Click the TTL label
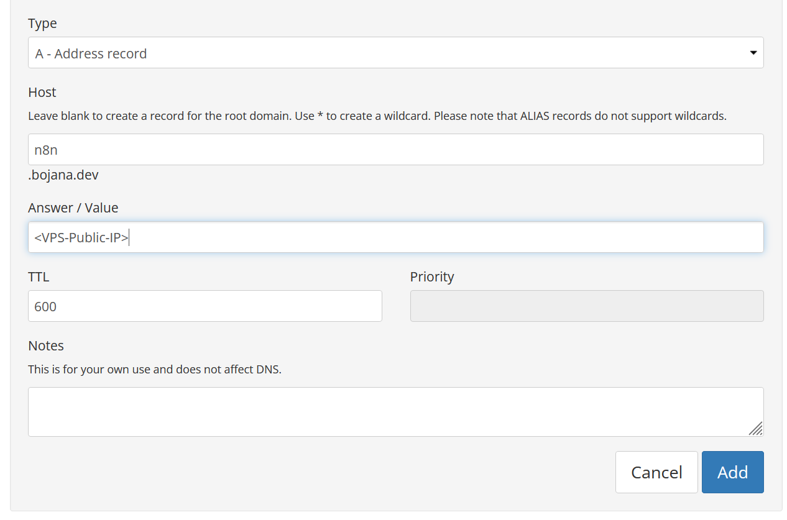Screen dimensions: 787x520 tap(39, 277)
